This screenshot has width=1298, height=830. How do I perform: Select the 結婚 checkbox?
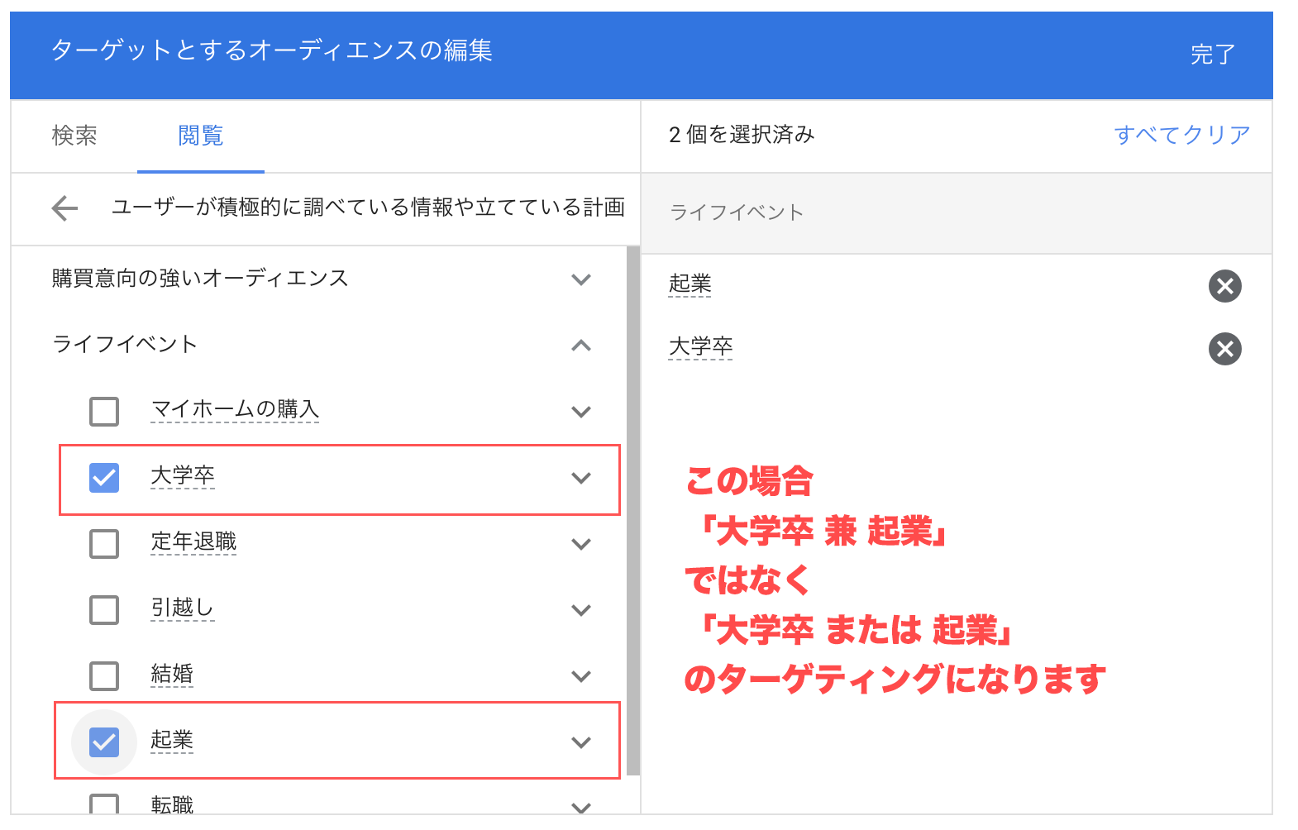pos(104,675)
